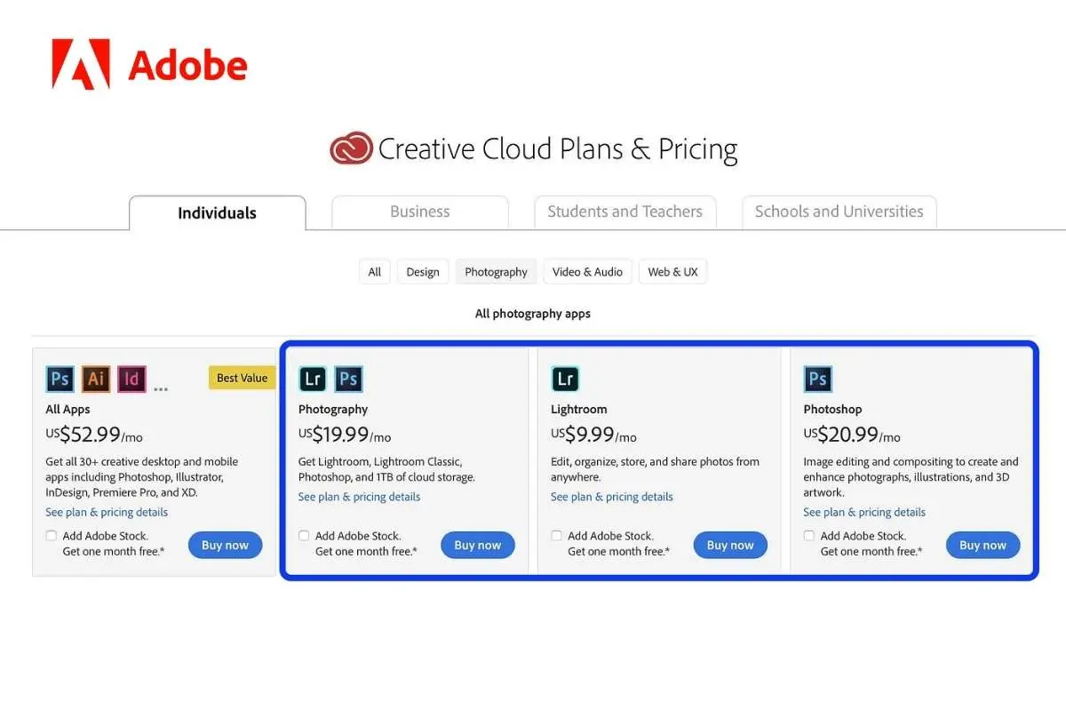Expand the more apps ellipsis in All Apps
This screenshot has width=1066, height=711.
(x=161, y=387)
